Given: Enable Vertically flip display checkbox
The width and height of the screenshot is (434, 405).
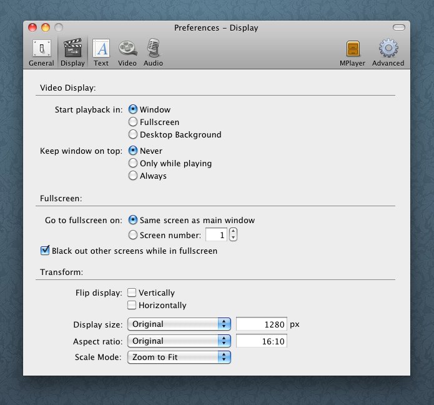Looking at the screenshot, I should 132,292.
